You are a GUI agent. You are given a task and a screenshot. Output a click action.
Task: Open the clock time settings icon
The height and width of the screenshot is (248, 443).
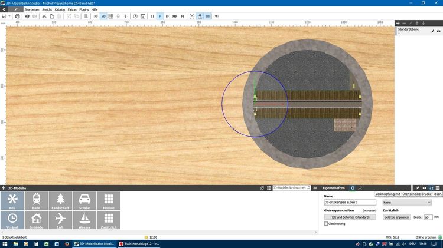click(135, 16)
